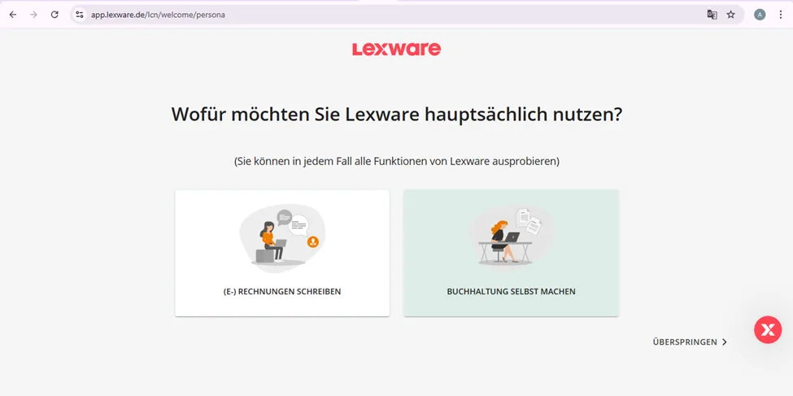Click the invoice-writing woman illustration
Viewport: 793px width, 396px height.
pos(282,238)
